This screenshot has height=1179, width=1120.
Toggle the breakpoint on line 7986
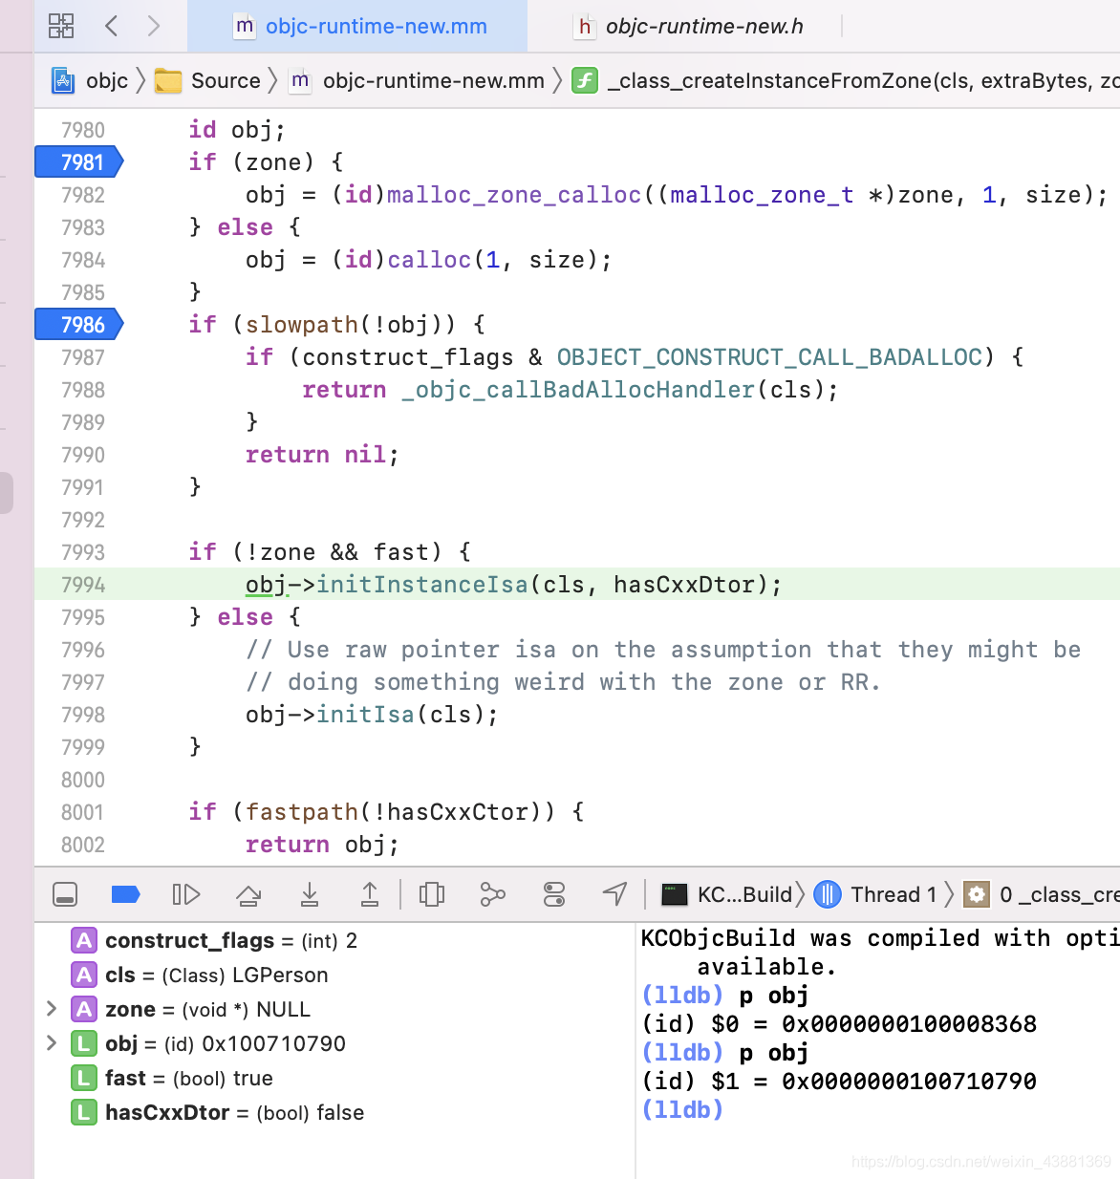point(79,325)
